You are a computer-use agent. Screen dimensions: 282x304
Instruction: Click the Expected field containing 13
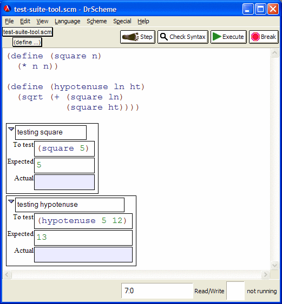coord(83,238)
